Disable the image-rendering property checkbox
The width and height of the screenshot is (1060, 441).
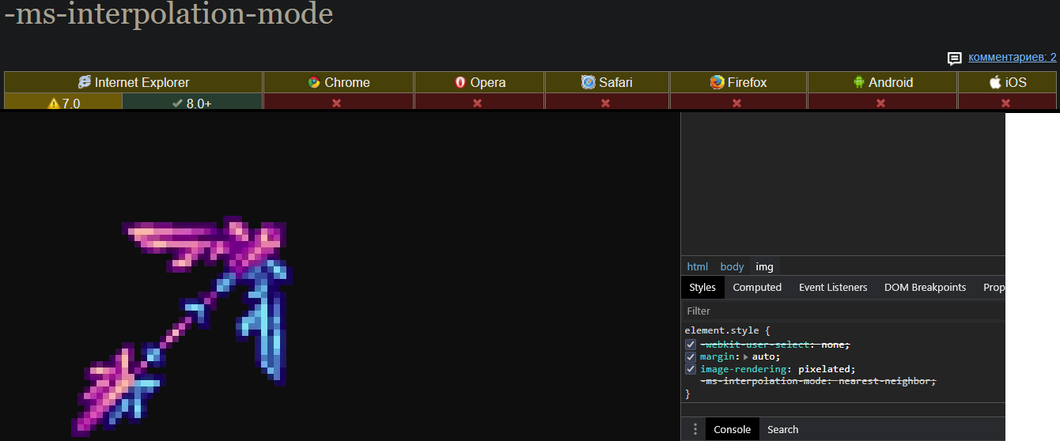click(691, 369)
